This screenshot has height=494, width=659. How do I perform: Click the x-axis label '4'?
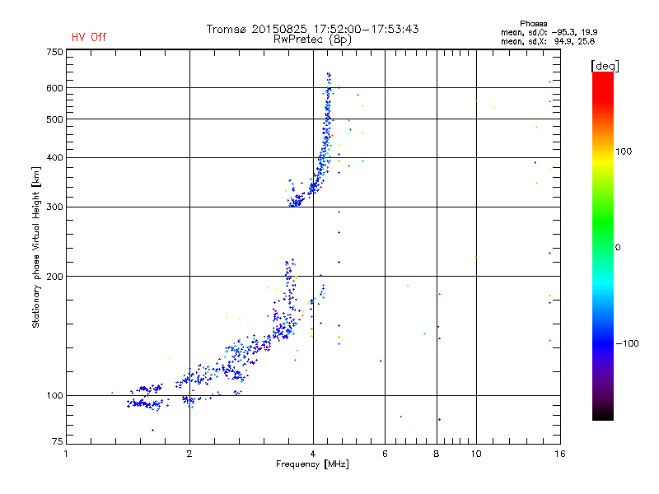pyautogui.click(x=313, y=454)
